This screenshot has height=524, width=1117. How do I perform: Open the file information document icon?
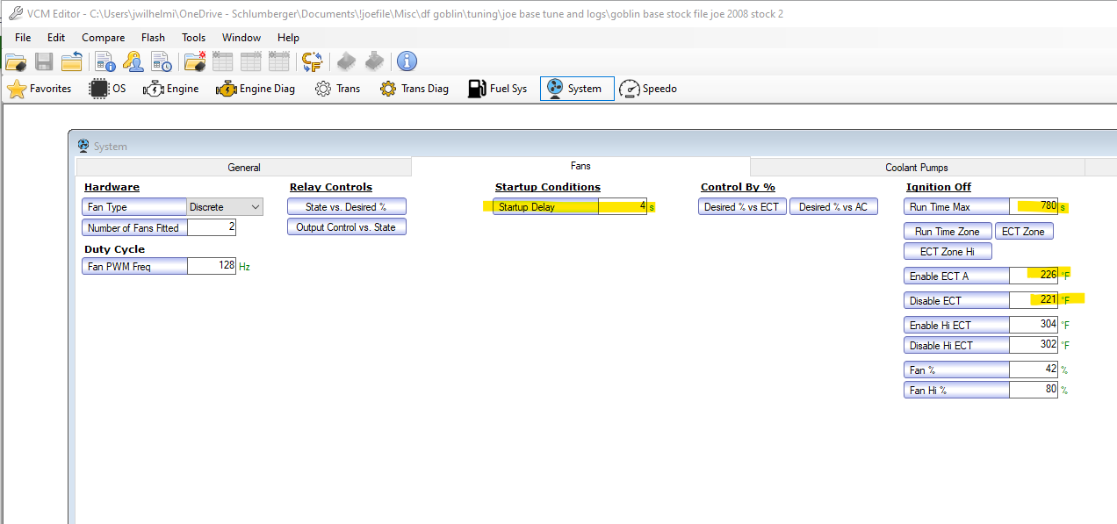pos(105,61)
